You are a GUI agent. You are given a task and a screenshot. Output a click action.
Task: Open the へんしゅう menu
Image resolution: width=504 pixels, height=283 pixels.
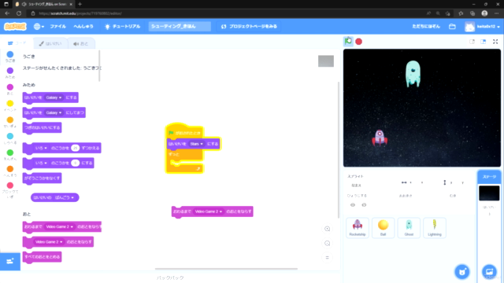pyautogui.click(x=83, y=26)
